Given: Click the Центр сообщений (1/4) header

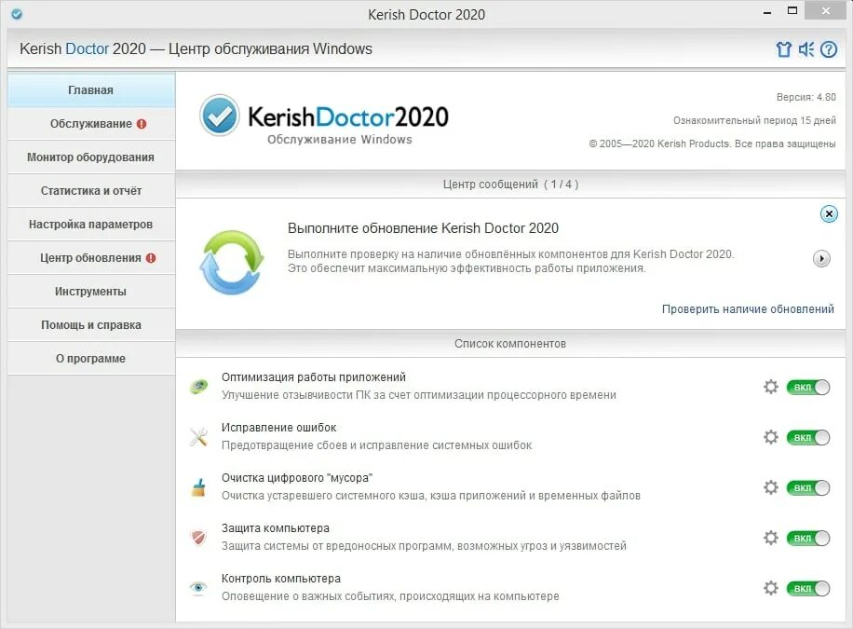Looking at the screenshot, I should (510, 185).
